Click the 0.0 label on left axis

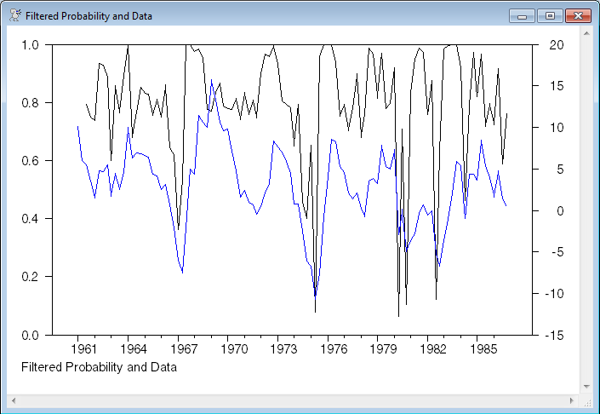31,335
